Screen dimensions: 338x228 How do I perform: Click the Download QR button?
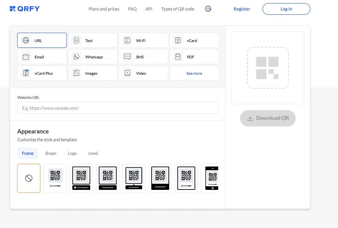click(x=268, y=118)
